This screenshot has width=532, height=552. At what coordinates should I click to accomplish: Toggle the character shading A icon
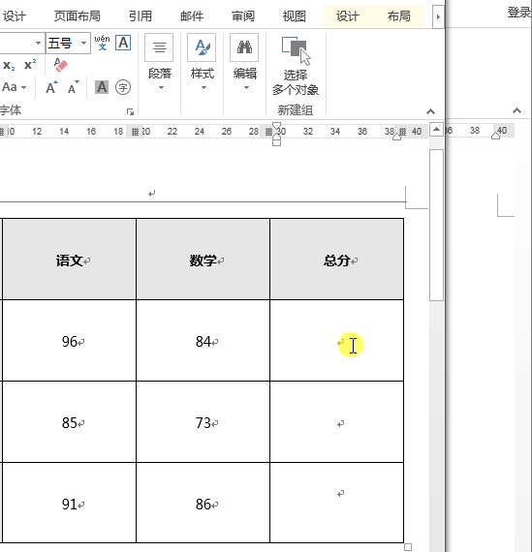102,87
